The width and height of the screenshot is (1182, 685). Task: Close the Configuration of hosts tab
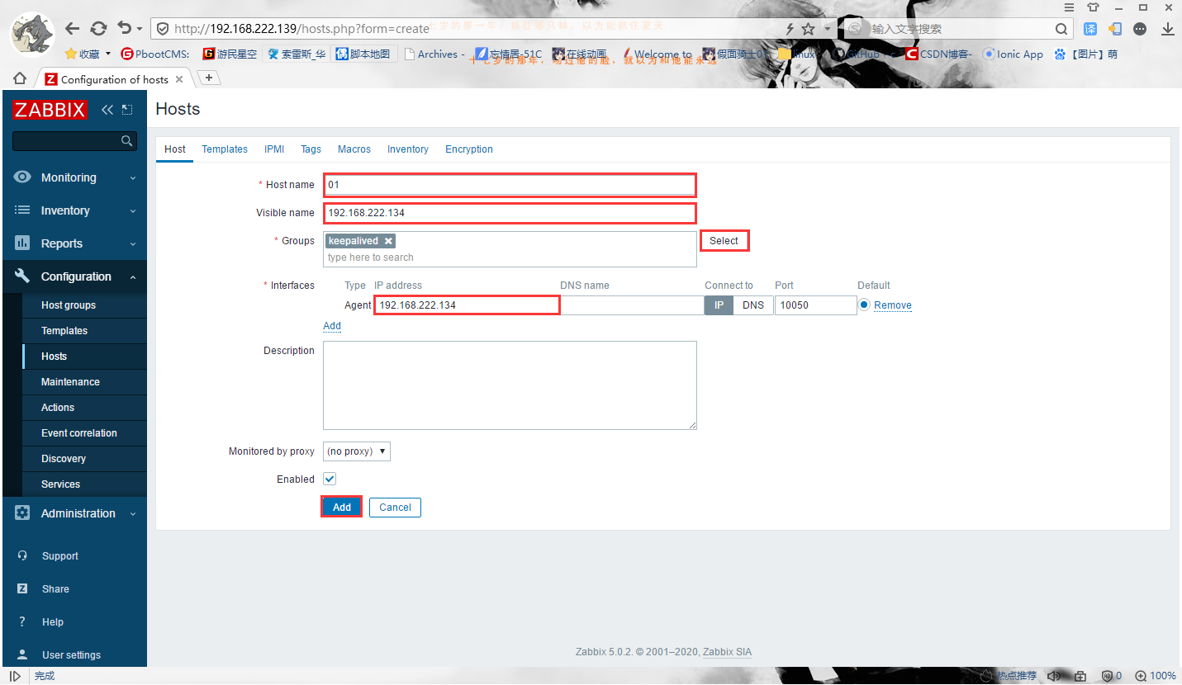tap(179, 79)
